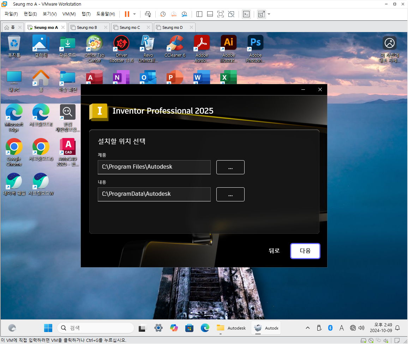Open the 보기(V) menu in VMware
The height and width of the screenshot is (344, 408).
pos(49,14)
